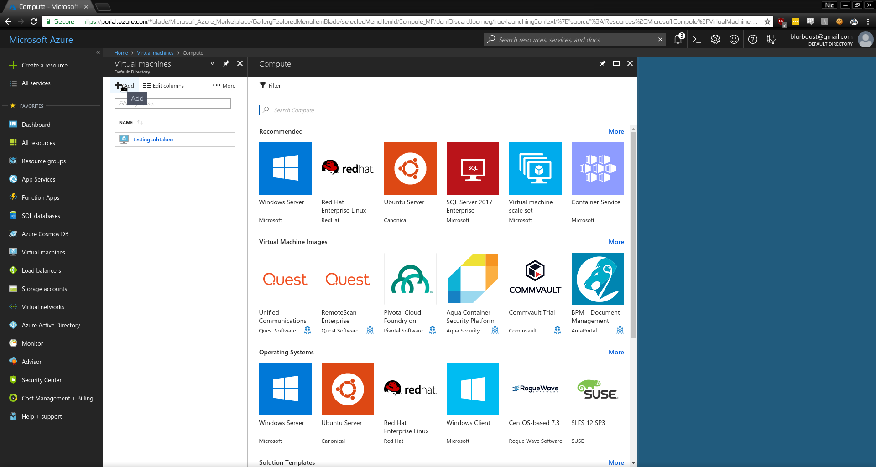
Task: Collapse the Virtual machines blade
Action: (213, 64)
